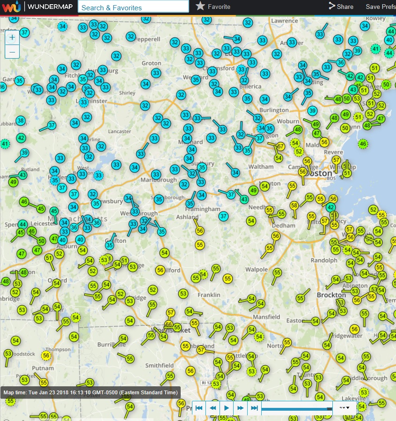
Task: Select the 43 station near Framingham
Action: click(244, 200)
